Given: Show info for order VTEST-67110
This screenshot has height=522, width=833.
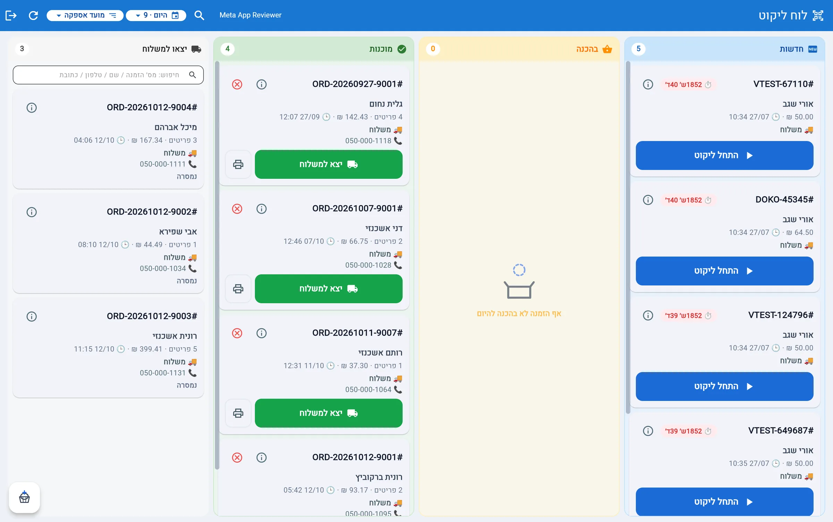Looking at the screenshot, I should [648, 84].
